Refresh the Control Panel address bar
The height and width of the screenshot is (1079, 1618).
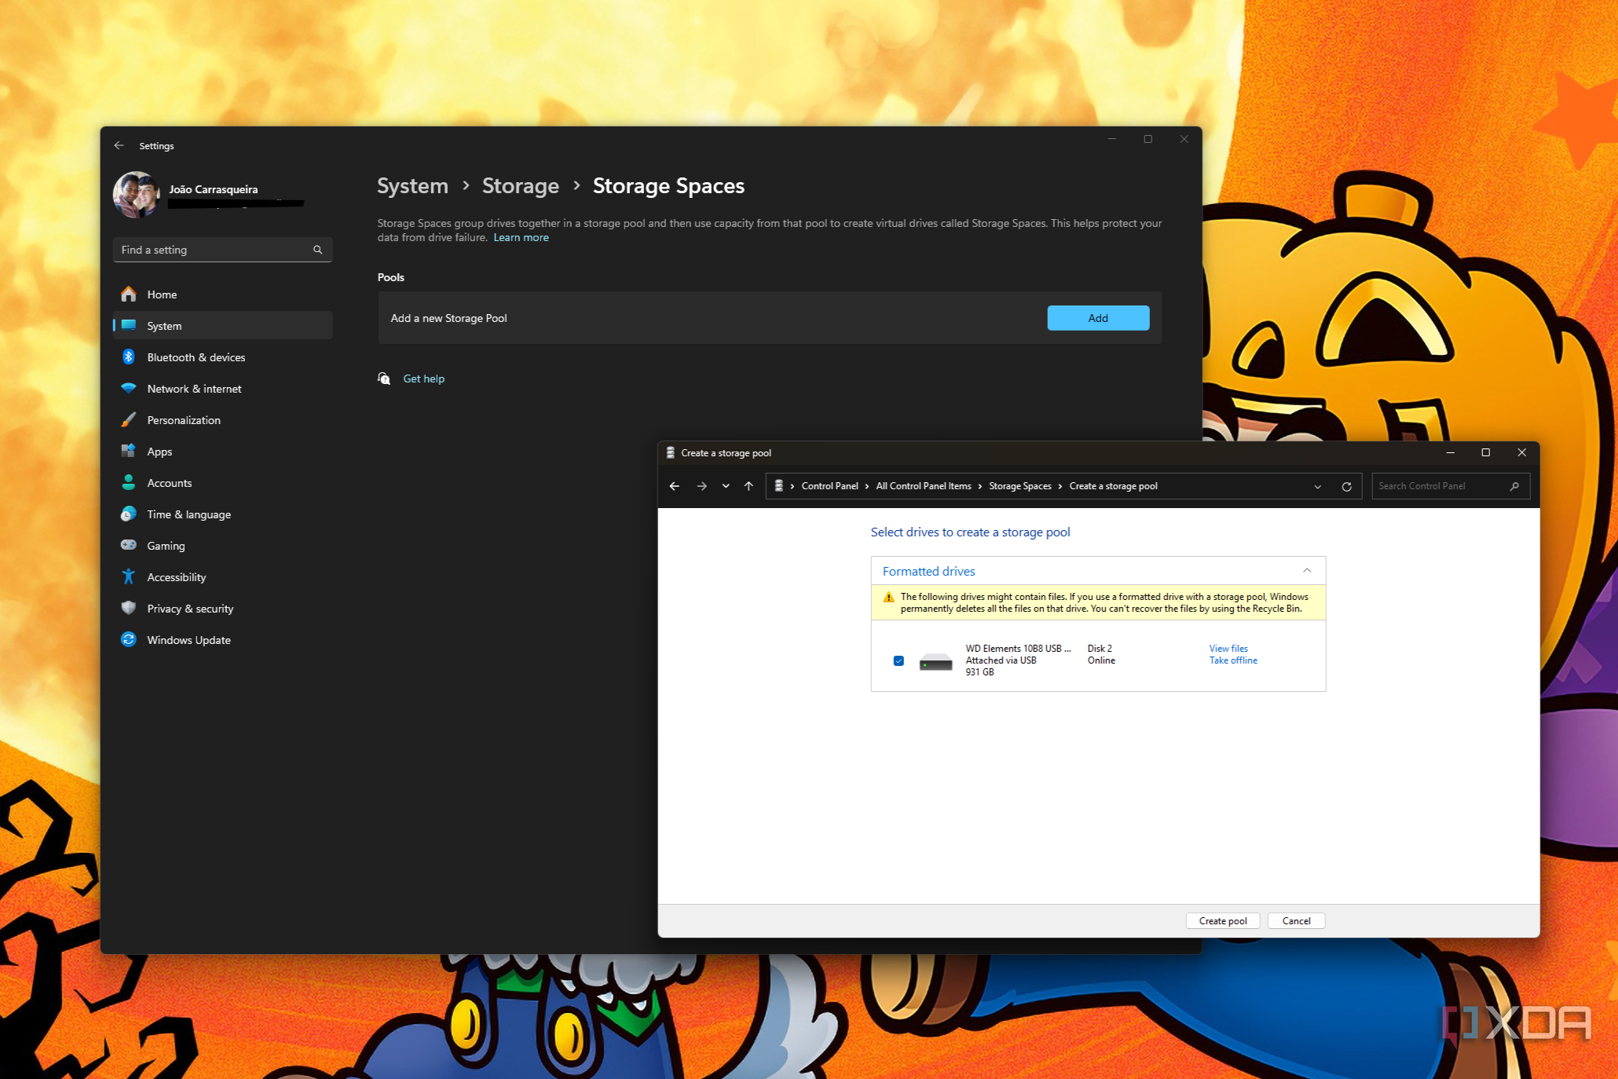point(1346,486)
